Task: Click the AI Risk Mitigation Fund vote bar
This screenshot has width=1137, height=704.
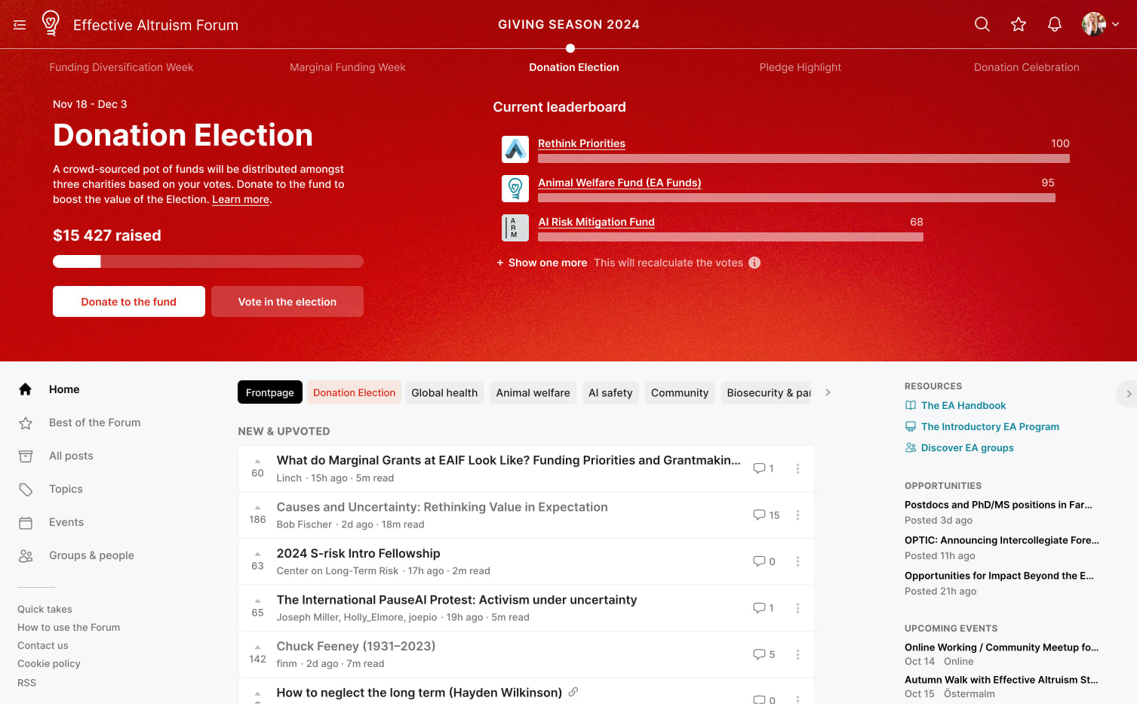Action: (730, 237)
